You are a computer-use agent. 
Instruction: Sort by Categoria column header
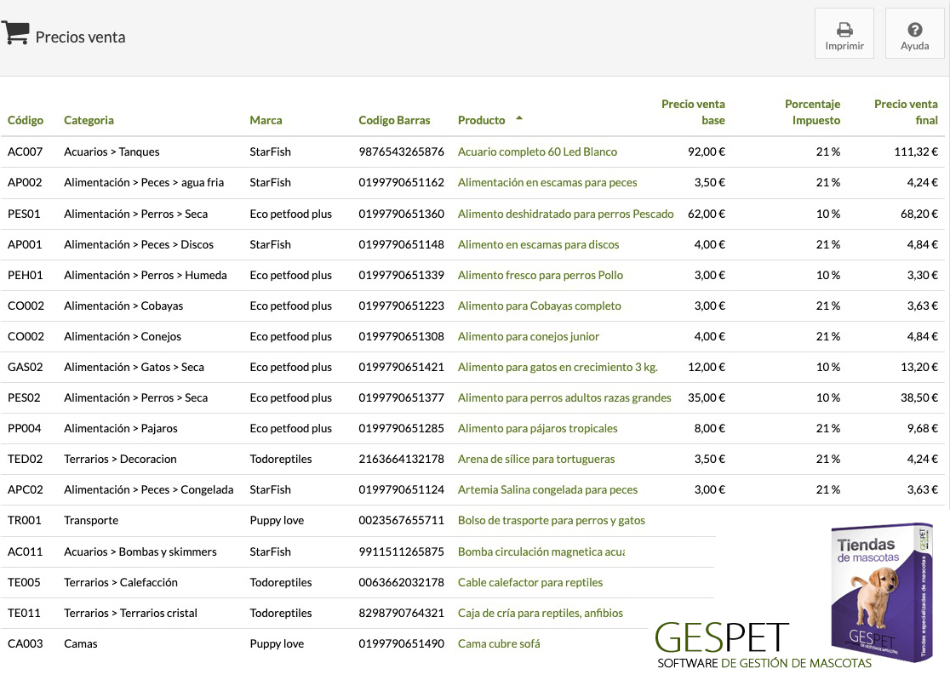[89, 120]
